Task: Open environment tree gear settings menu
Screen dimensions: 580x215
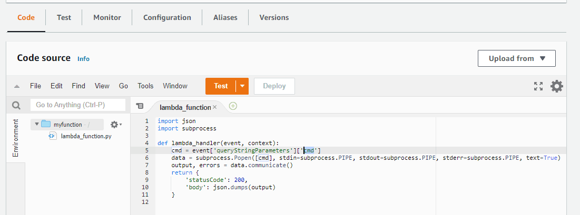Action: coord(115,125)
